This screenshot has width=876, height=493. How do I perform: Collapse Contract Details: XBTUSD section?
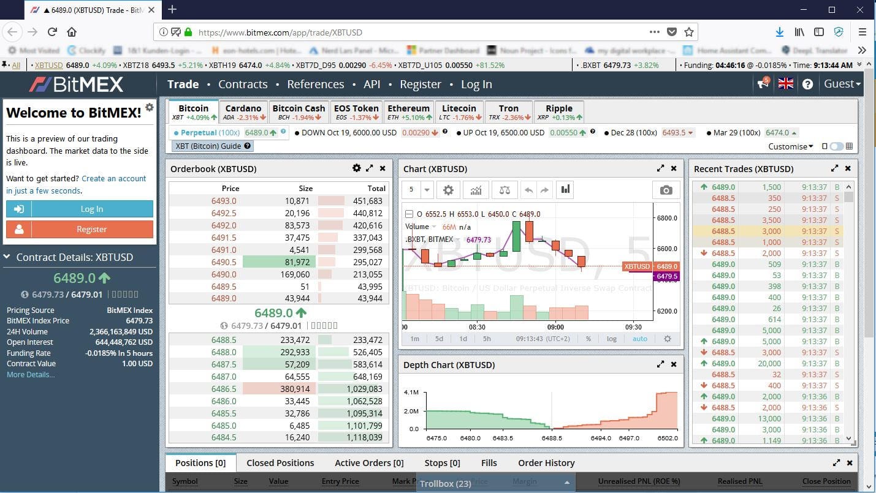tap(7, 257)
